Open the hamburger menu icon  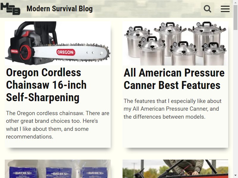coord(225,9)
